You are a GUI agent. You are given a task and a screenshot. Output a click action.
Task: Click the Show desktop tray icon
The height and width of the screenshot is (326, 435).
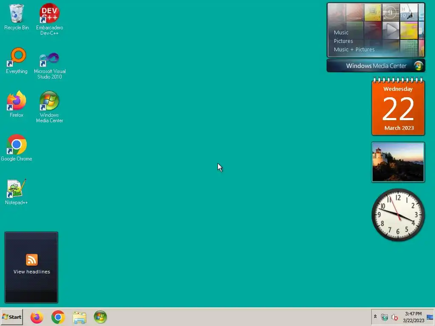click(x=430, y=317)
